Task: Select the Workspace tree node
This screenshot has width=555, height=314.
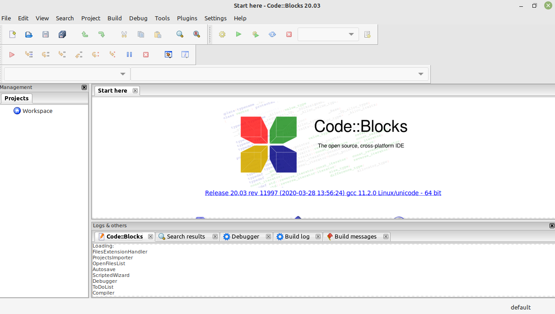Action: [x=37, y=111]
